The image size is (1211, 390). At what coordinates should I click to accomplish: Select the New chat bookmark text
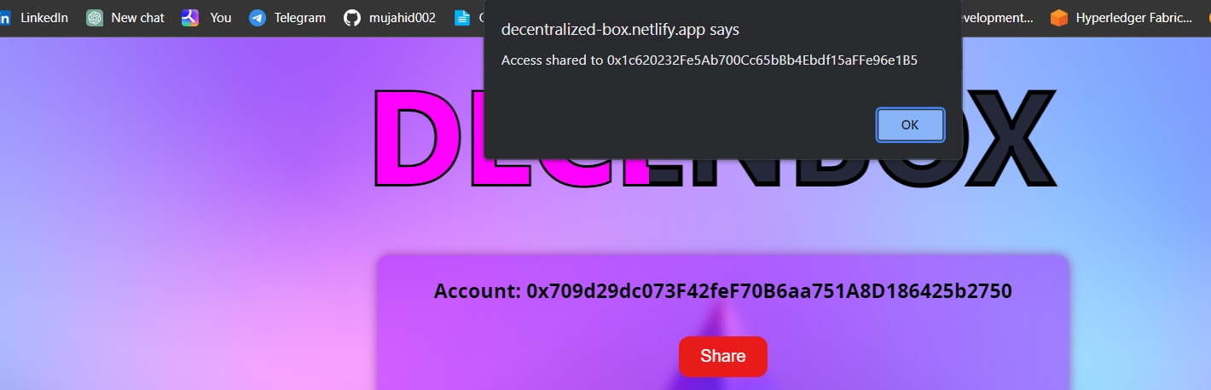tap(138, 17)
